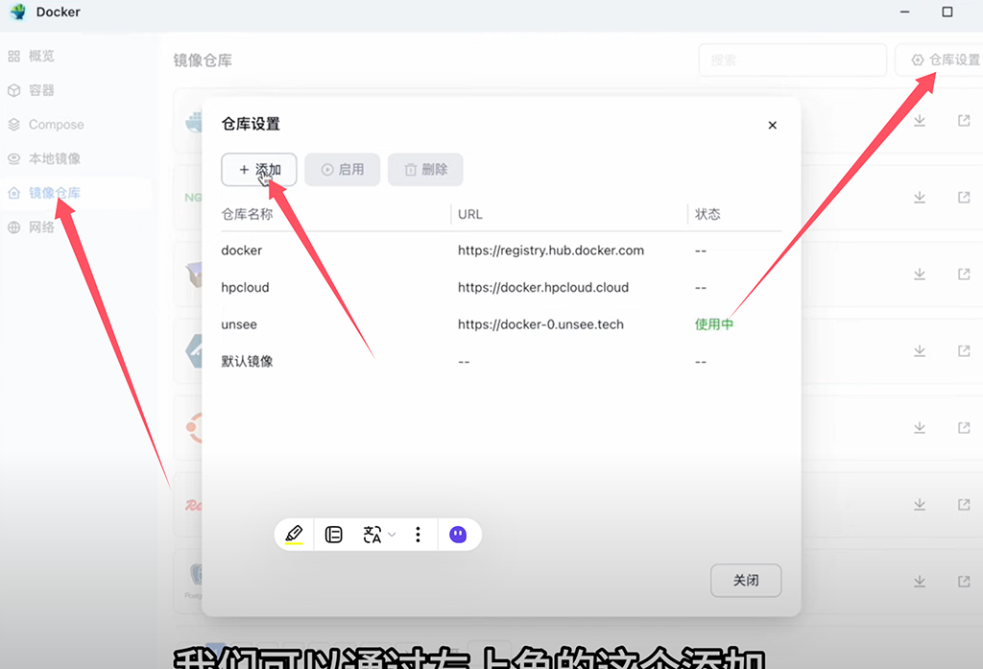Image resolution: width=983 pixels, height=669 pixels.
Task: Maximize the Docker window
Action: pos(947,12)
